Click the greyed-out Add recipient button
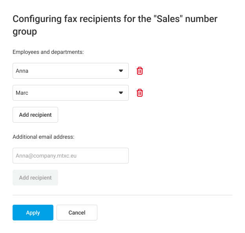The width and height of the screenshot is (245, 233). click(x=35, y=178)
